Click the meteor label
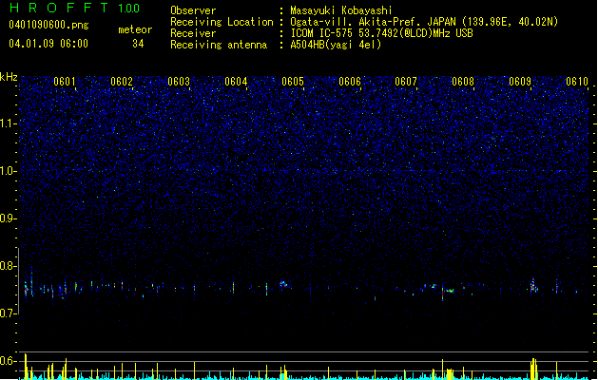Screen dimensions: 598x380 tap(135, 29)
